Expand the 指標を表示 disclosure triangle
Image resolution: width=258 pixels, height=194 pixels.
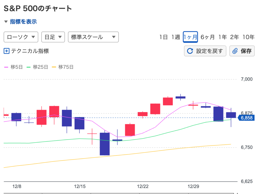pos(6,22)
